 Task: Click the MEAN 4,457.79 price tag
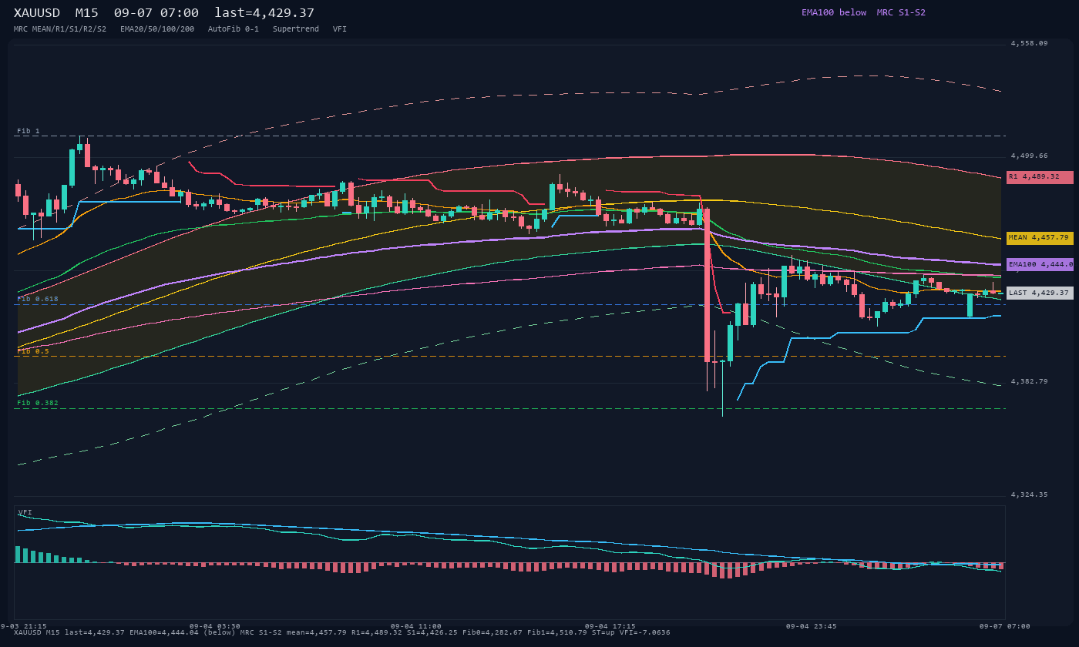pos(1040,238)
